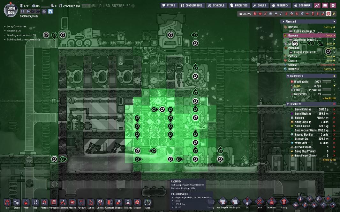Viewport: 340px width, 212px height.
Task: Open the Radiation build category
Action: tap(137, 202)
